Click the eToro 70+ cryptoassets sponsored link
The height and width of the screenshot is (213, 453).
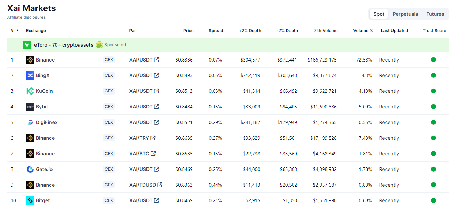click(x=63, y=45)
